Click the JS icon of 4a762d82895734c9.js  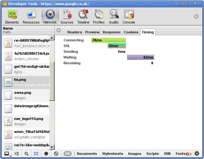[8, 56]
